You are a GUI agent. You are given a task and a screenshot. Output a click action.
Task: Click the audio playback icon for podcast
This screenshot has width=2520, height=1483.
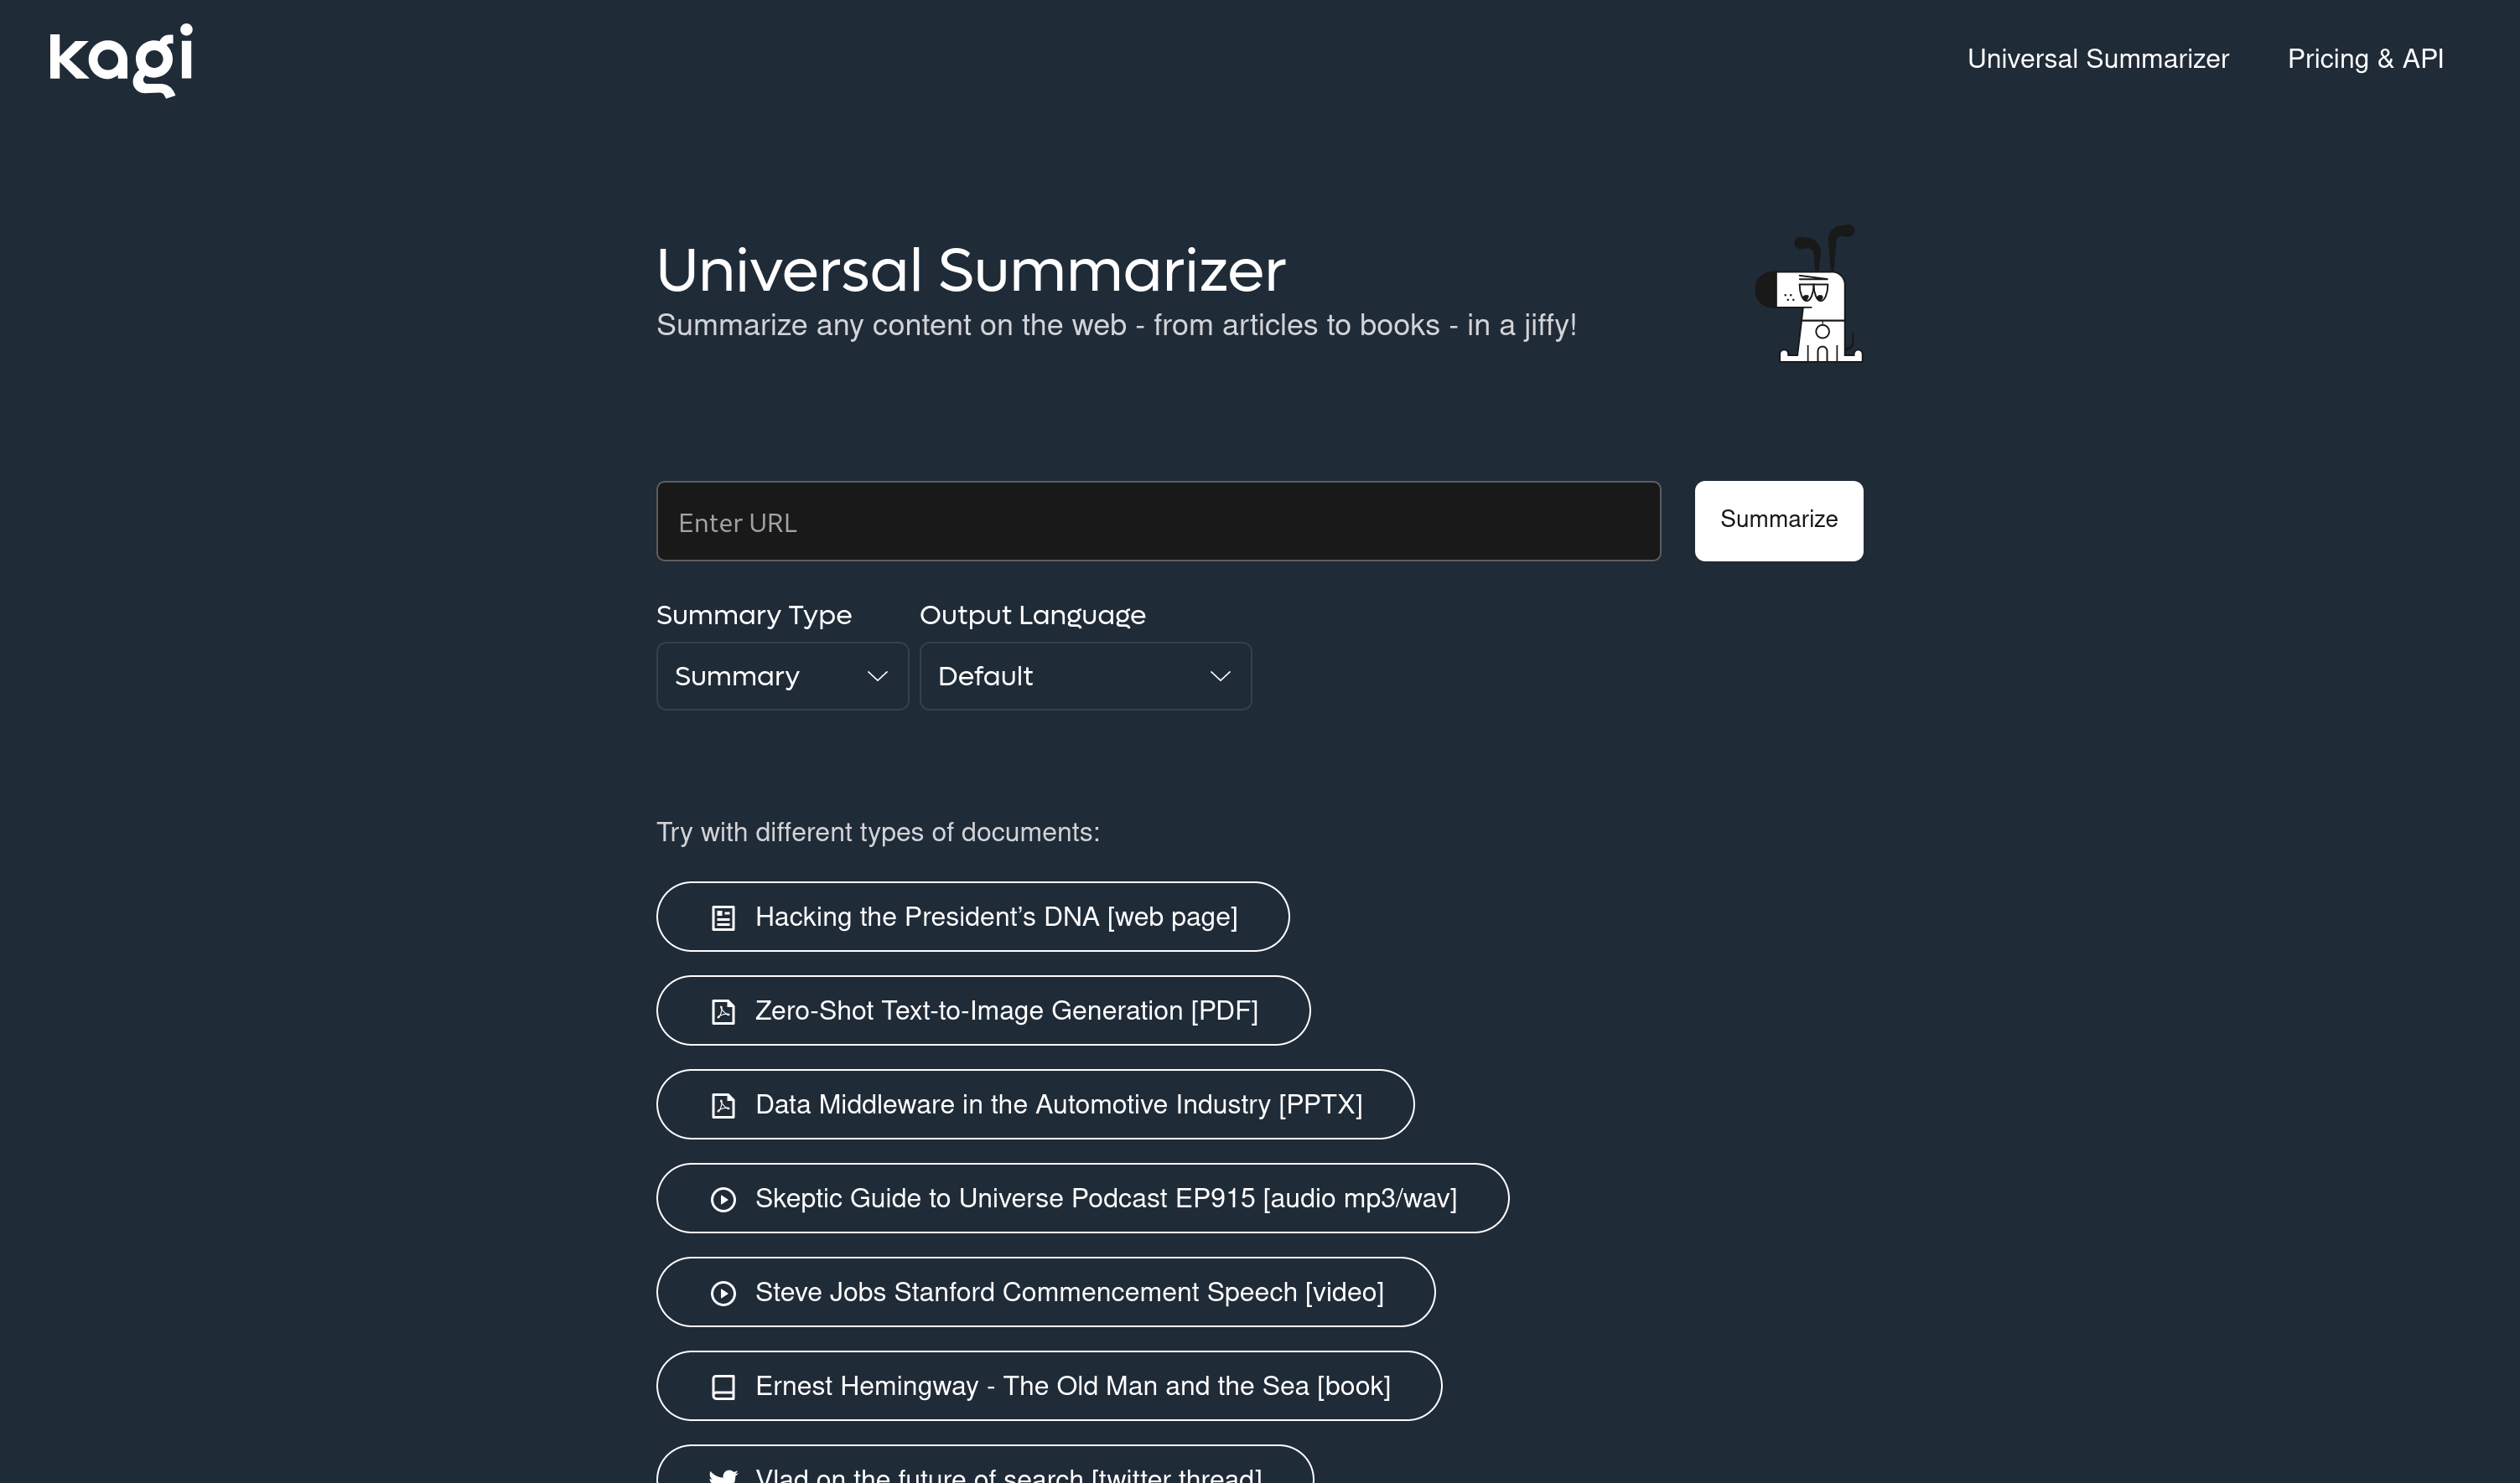click(724, 1199)
